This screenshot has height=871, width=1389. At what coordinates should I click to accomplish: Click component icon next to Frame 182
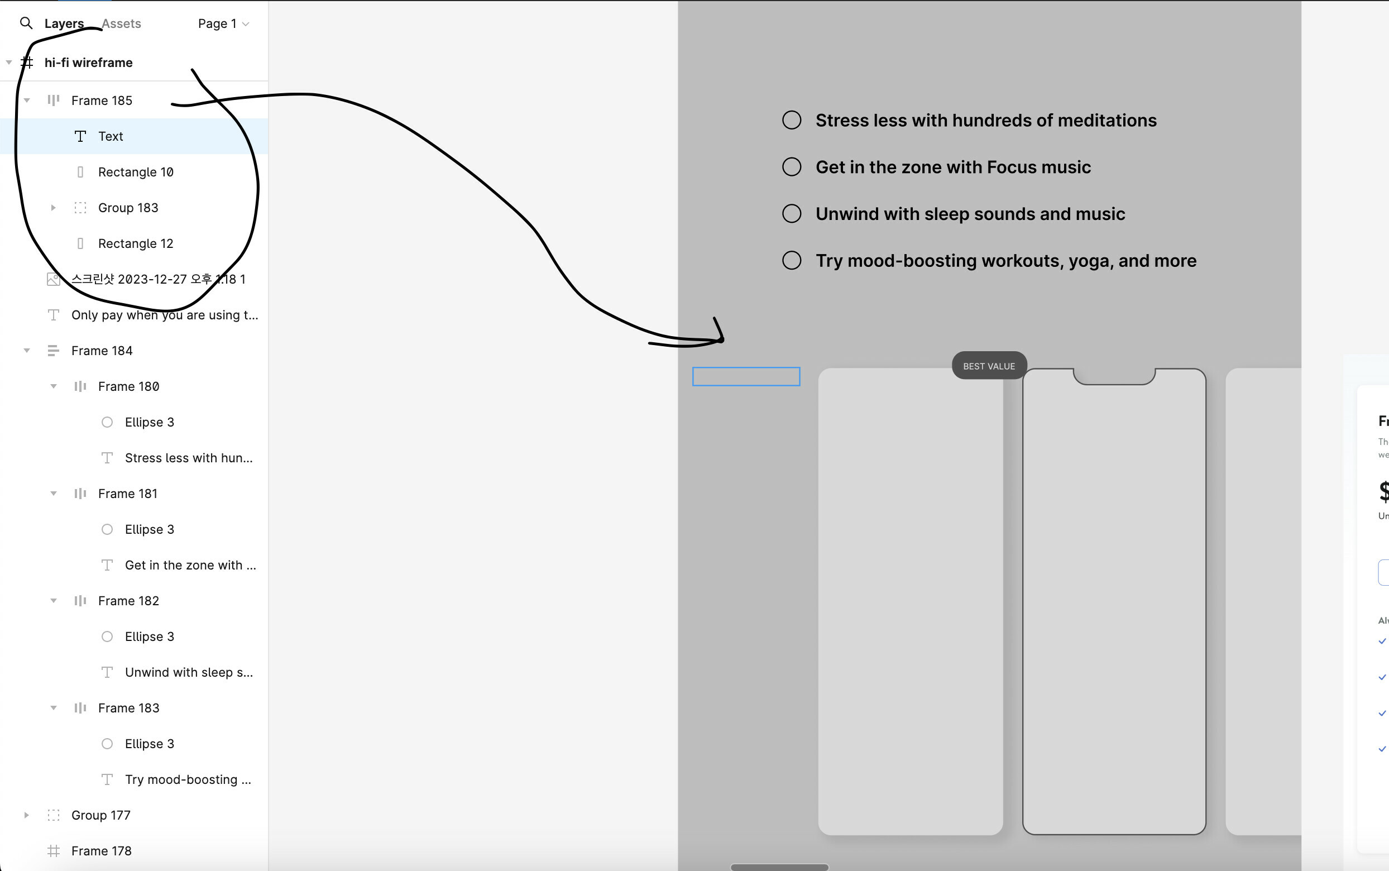pyautogui.click(x=79, y=600)
